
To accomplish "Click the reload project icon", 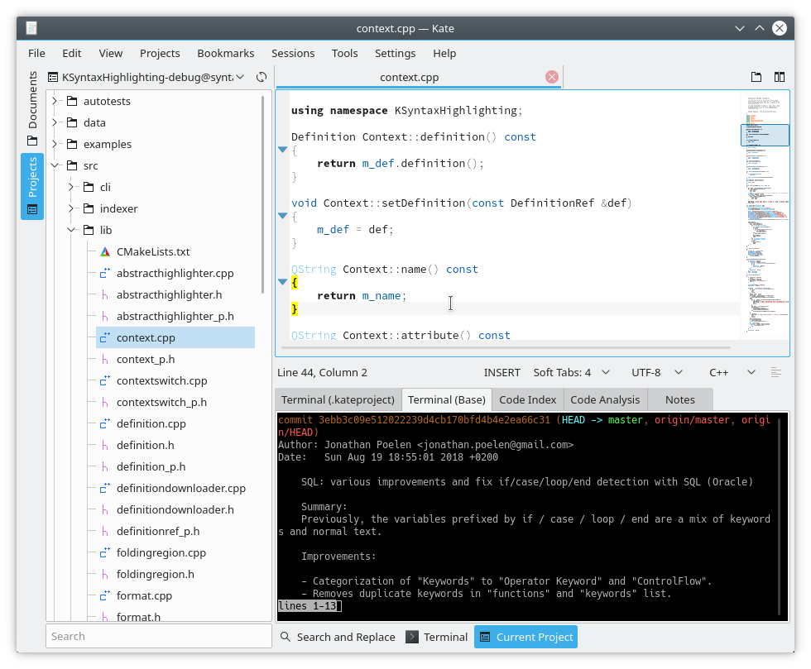I will click(262, 77).
